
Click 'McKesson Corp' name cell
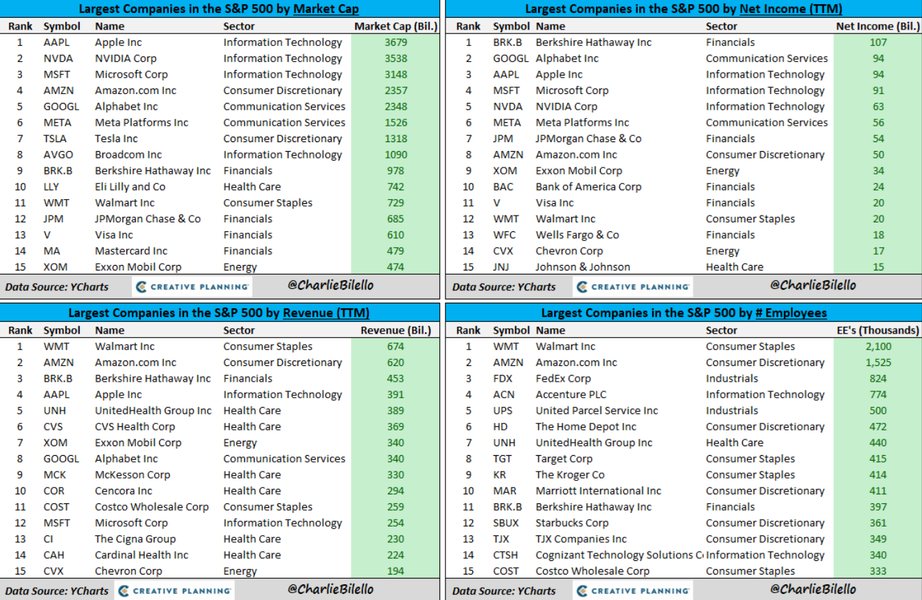point(132,475)
